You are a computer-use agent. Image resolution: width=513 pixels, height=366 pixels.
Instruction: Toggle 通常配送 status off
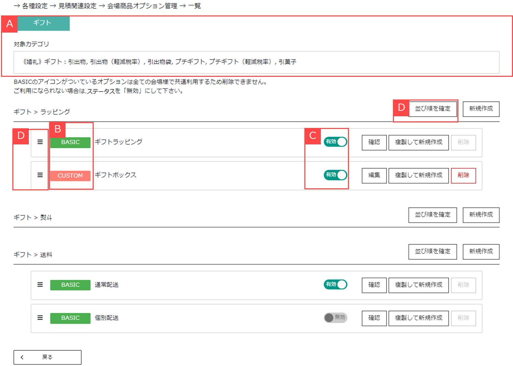coord(335,284)
